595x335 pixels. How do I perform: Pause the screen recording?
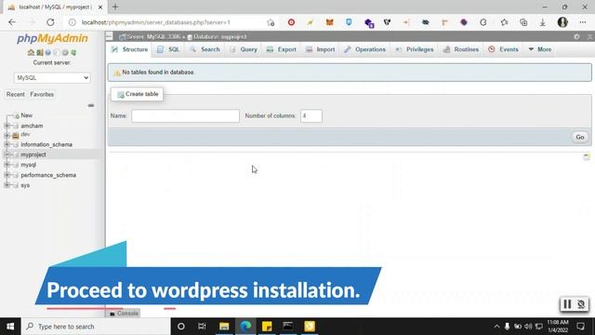click(x=567, y=304)
